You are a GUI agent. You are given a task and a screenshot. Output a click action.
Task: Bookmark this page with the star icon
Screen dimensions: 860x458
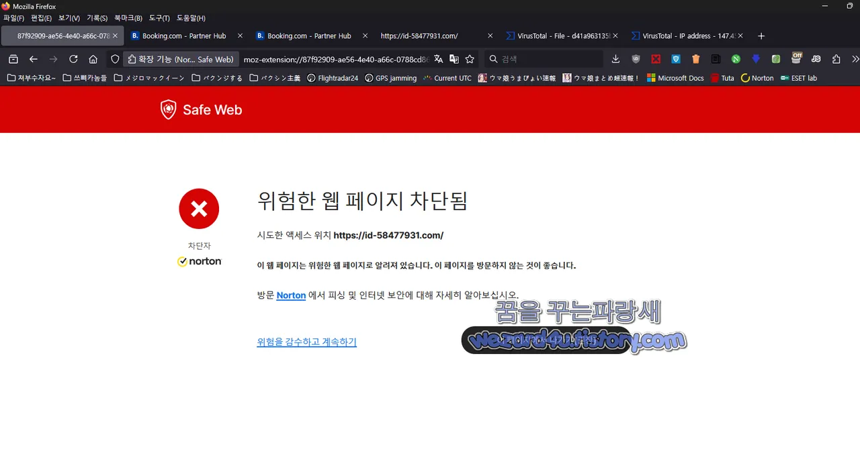(x=470, y=59)
